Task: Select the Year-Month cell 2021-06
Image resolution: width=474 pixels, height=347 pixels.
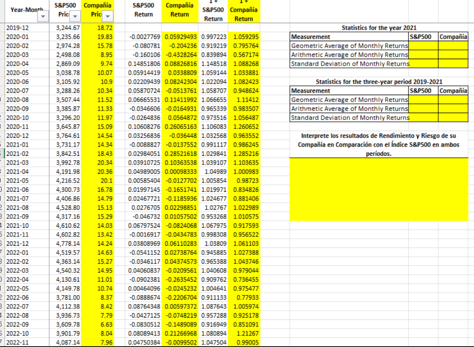Action: pyautogui.click(x=27, y=189)
